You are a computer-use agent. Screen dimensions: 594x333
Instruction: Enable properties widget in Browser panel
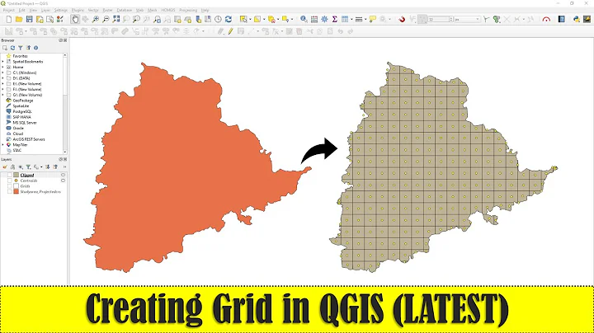(36, 48)
